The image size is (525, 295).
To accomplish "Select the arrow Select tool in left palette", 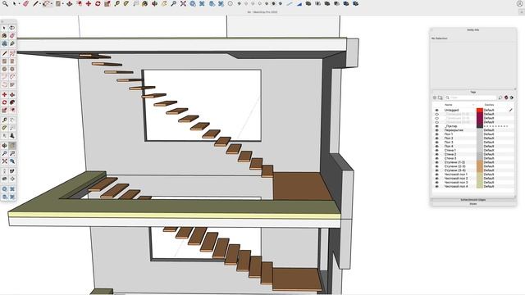I will [x=4, y=28].
